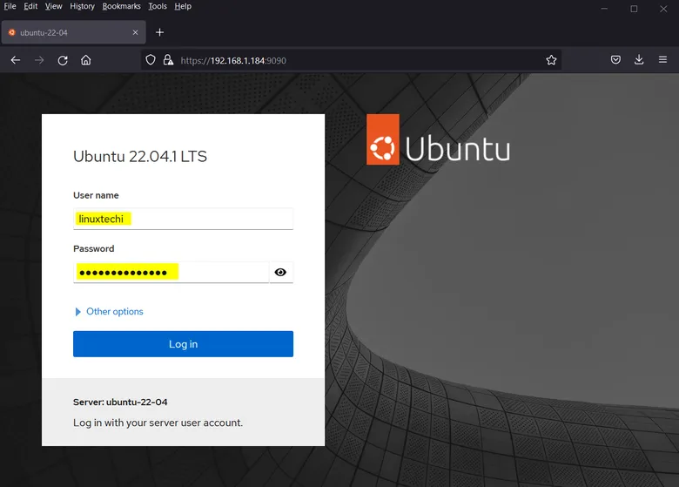This screenshot has width=679, height=487.
Task: Bookmark this page with the star
Action: coord(551,60)
